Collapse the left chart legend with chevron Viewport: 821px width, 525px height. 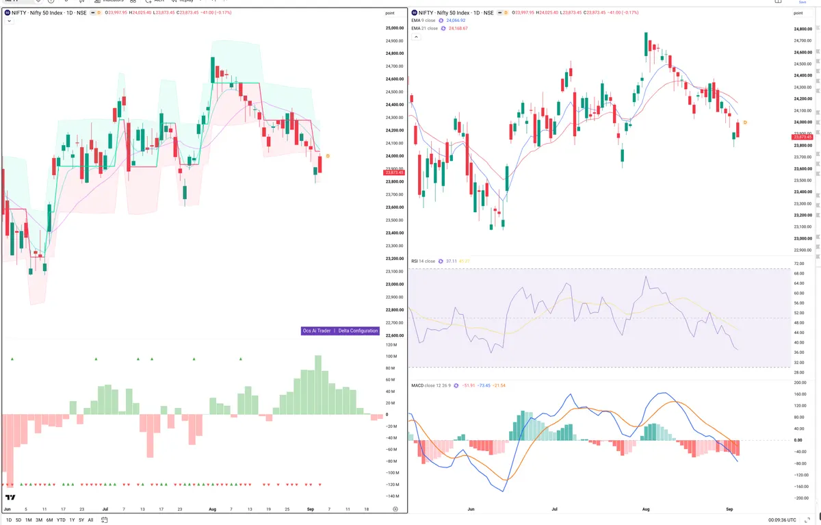coord(10,22)
